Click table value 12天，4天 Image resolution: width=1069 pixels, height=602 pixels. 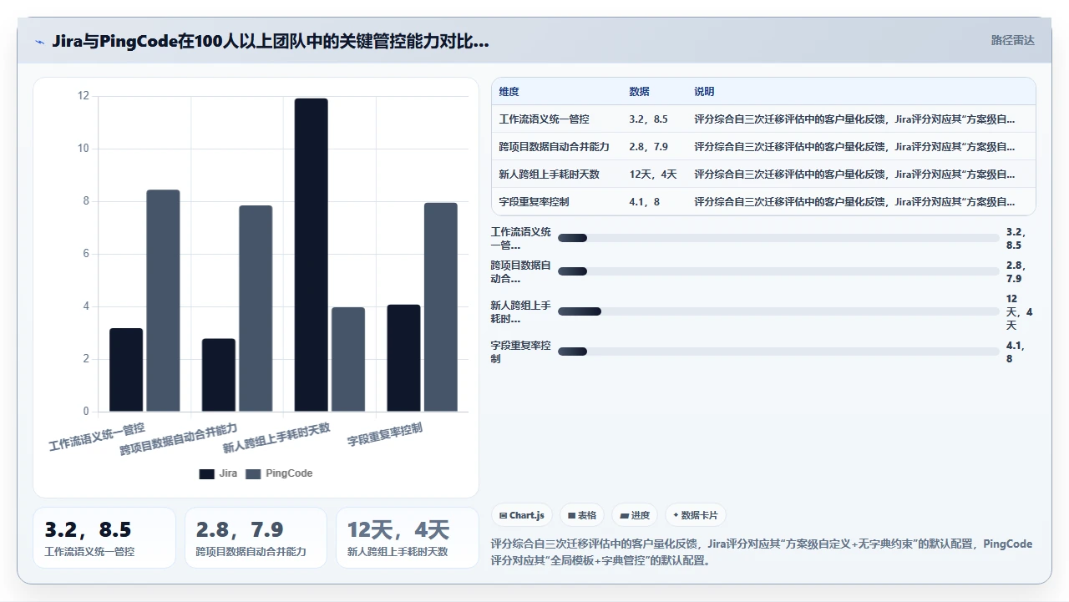click(653, 174)
